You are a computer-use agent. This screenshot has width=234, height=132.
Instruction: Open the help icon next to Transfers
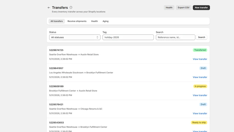pyautogui.click(x=71, y=8)
